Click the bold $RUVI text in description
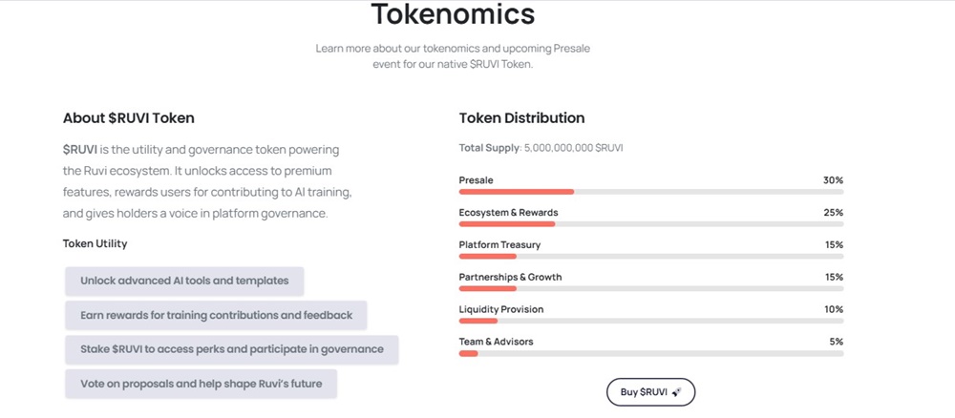Image resolution: width=955 pixels, height=418 pixels. 80,150
